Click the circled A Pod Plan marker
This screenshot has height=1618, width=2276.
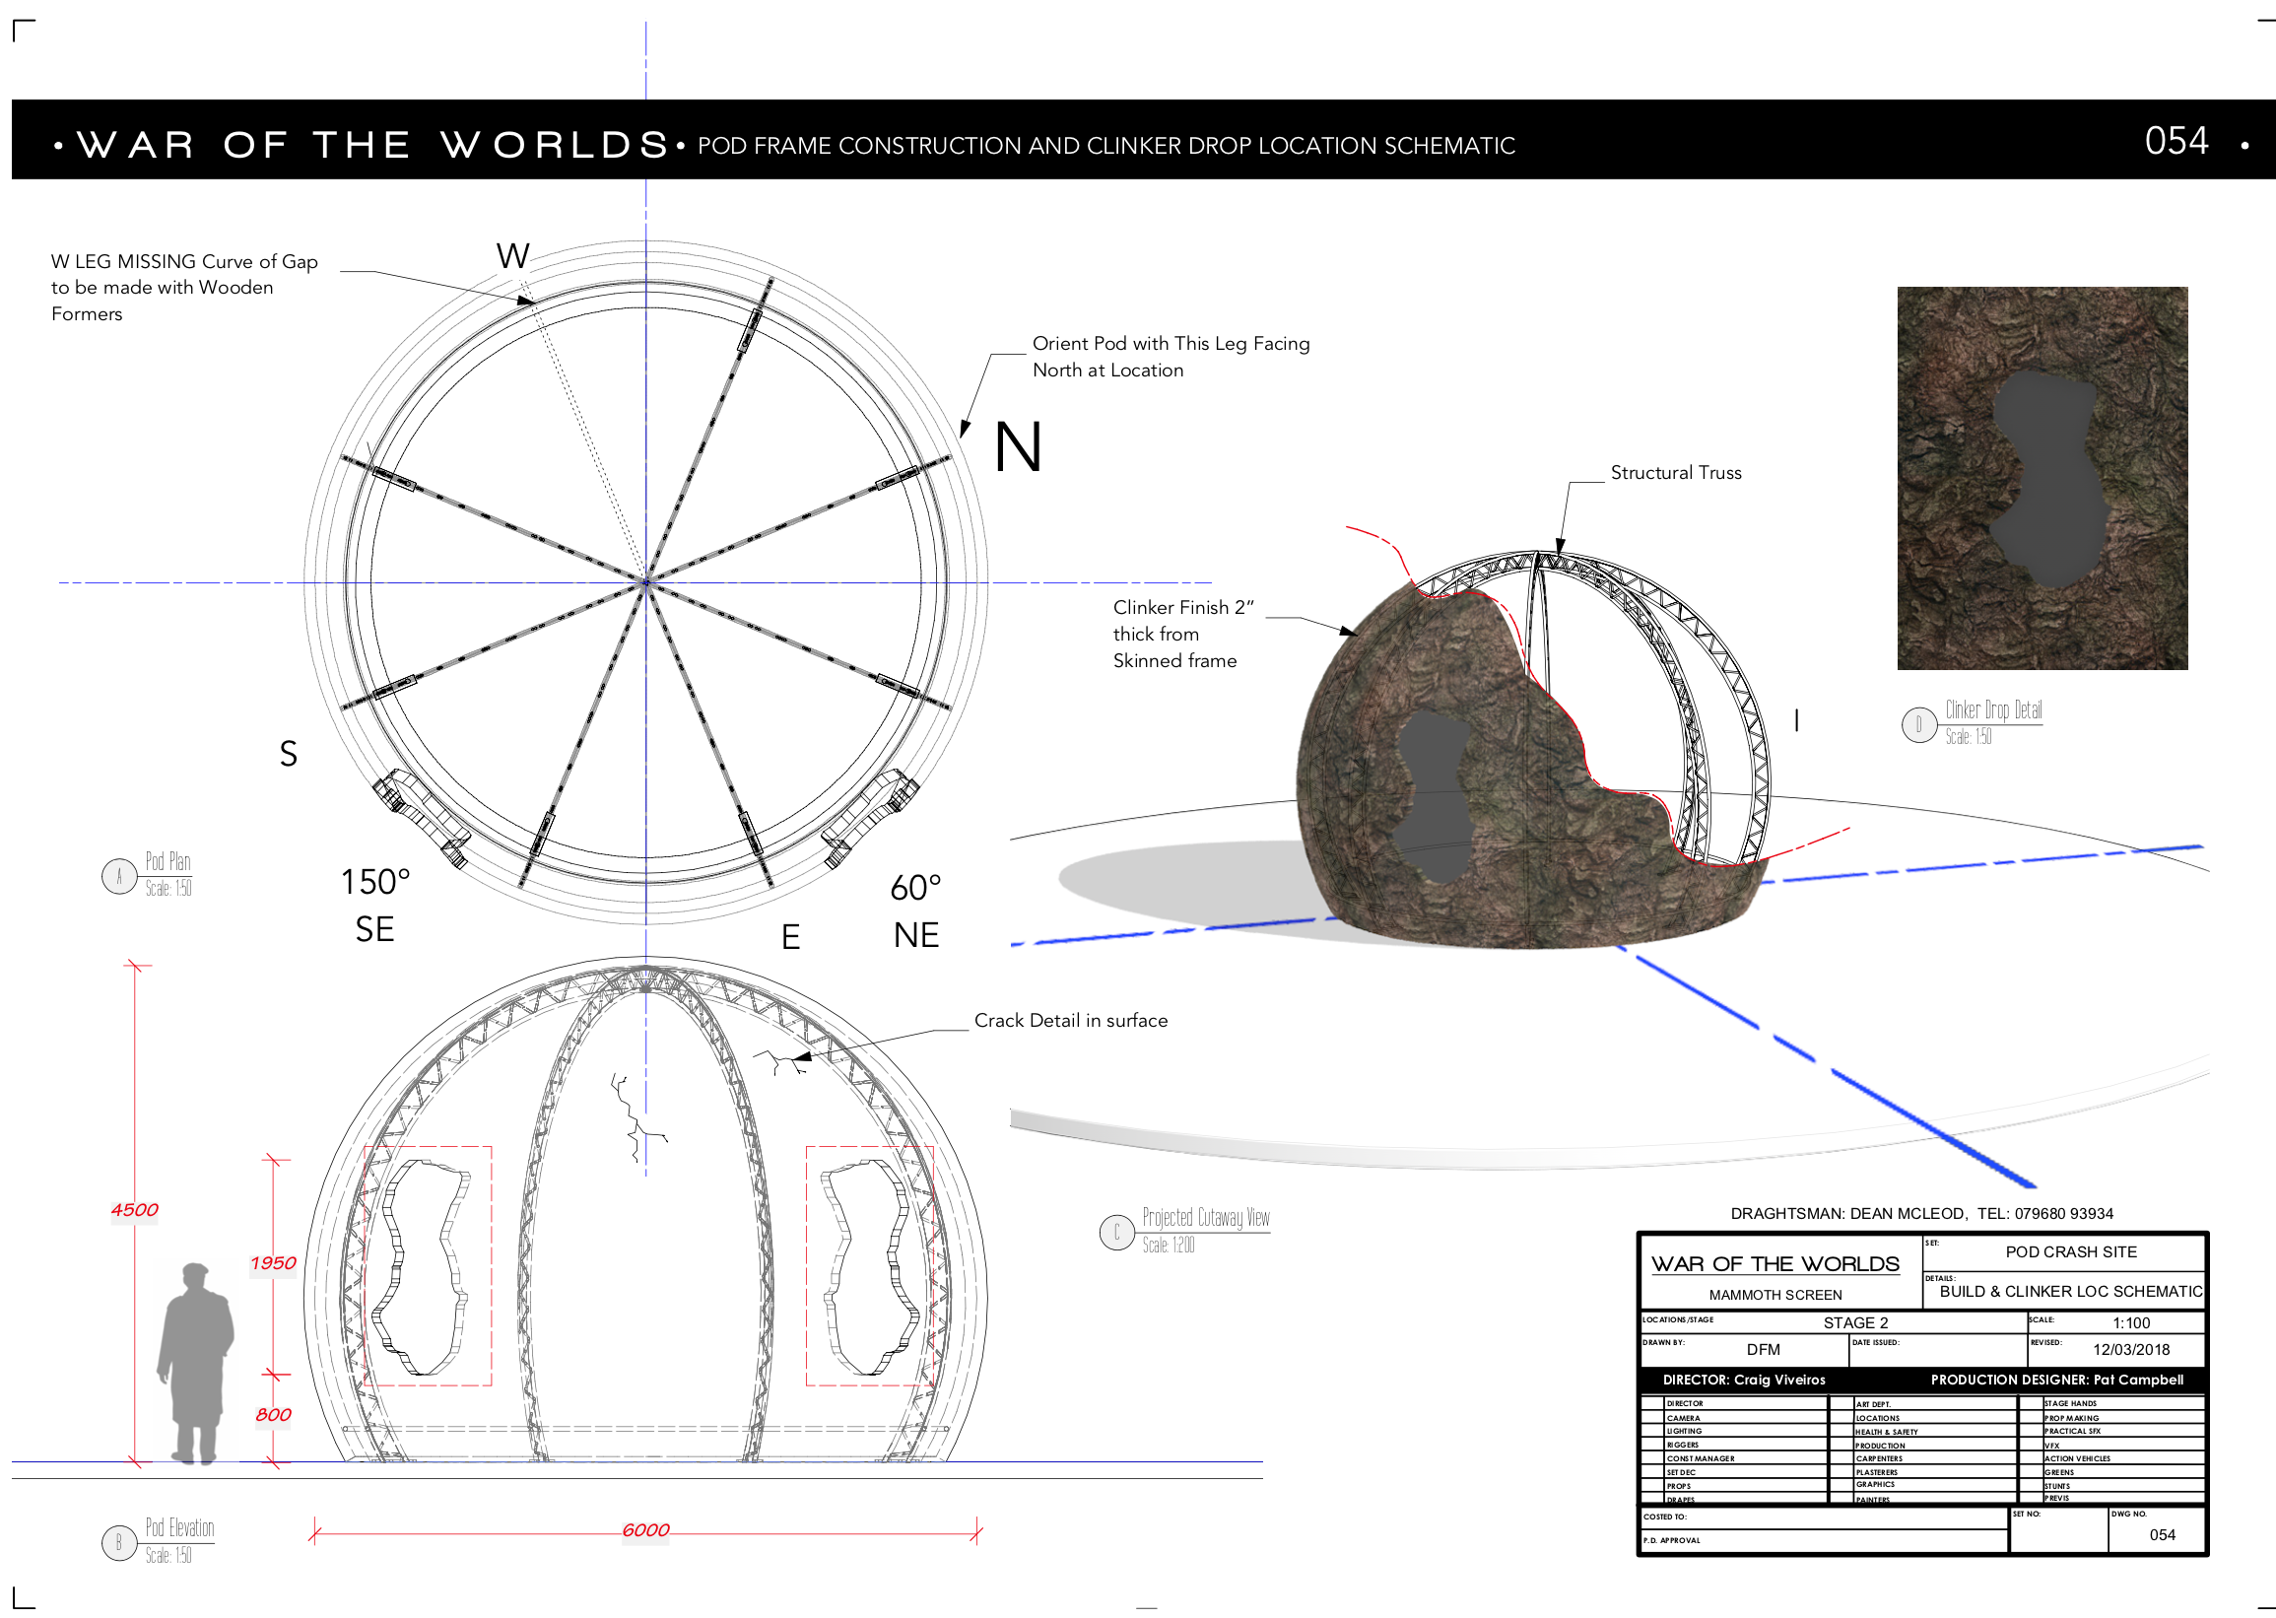(x=119, y=877)
